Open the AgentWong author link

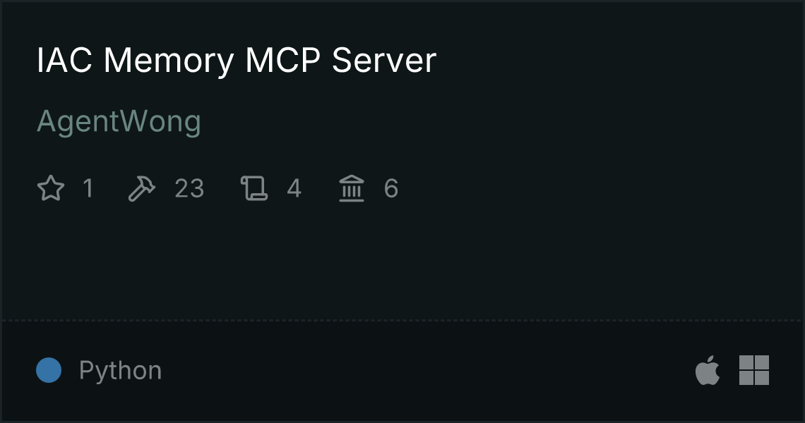(x=119, y=123)
